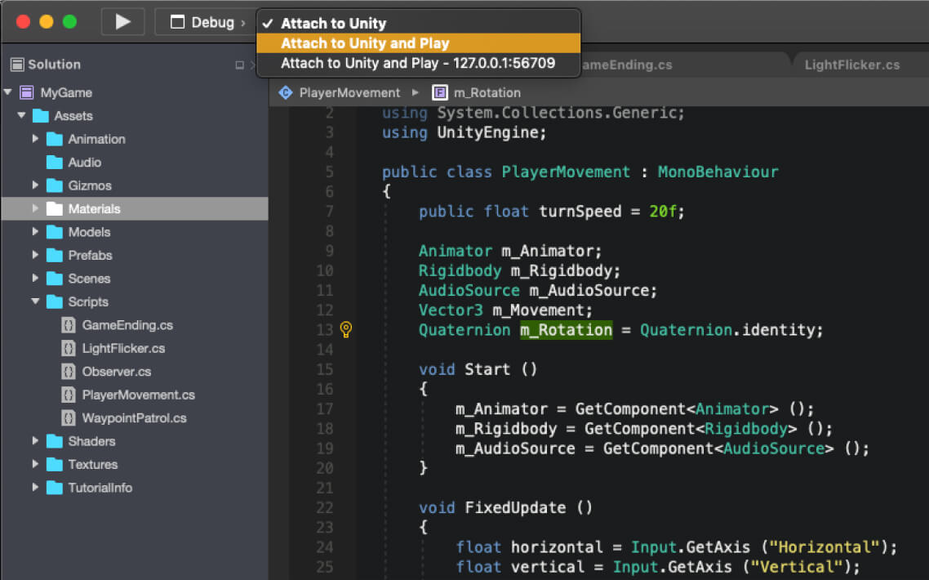Click the lightbulb quick-fix icon on line 13
Screen dimensions: 929x580
(x=345, y=330)
